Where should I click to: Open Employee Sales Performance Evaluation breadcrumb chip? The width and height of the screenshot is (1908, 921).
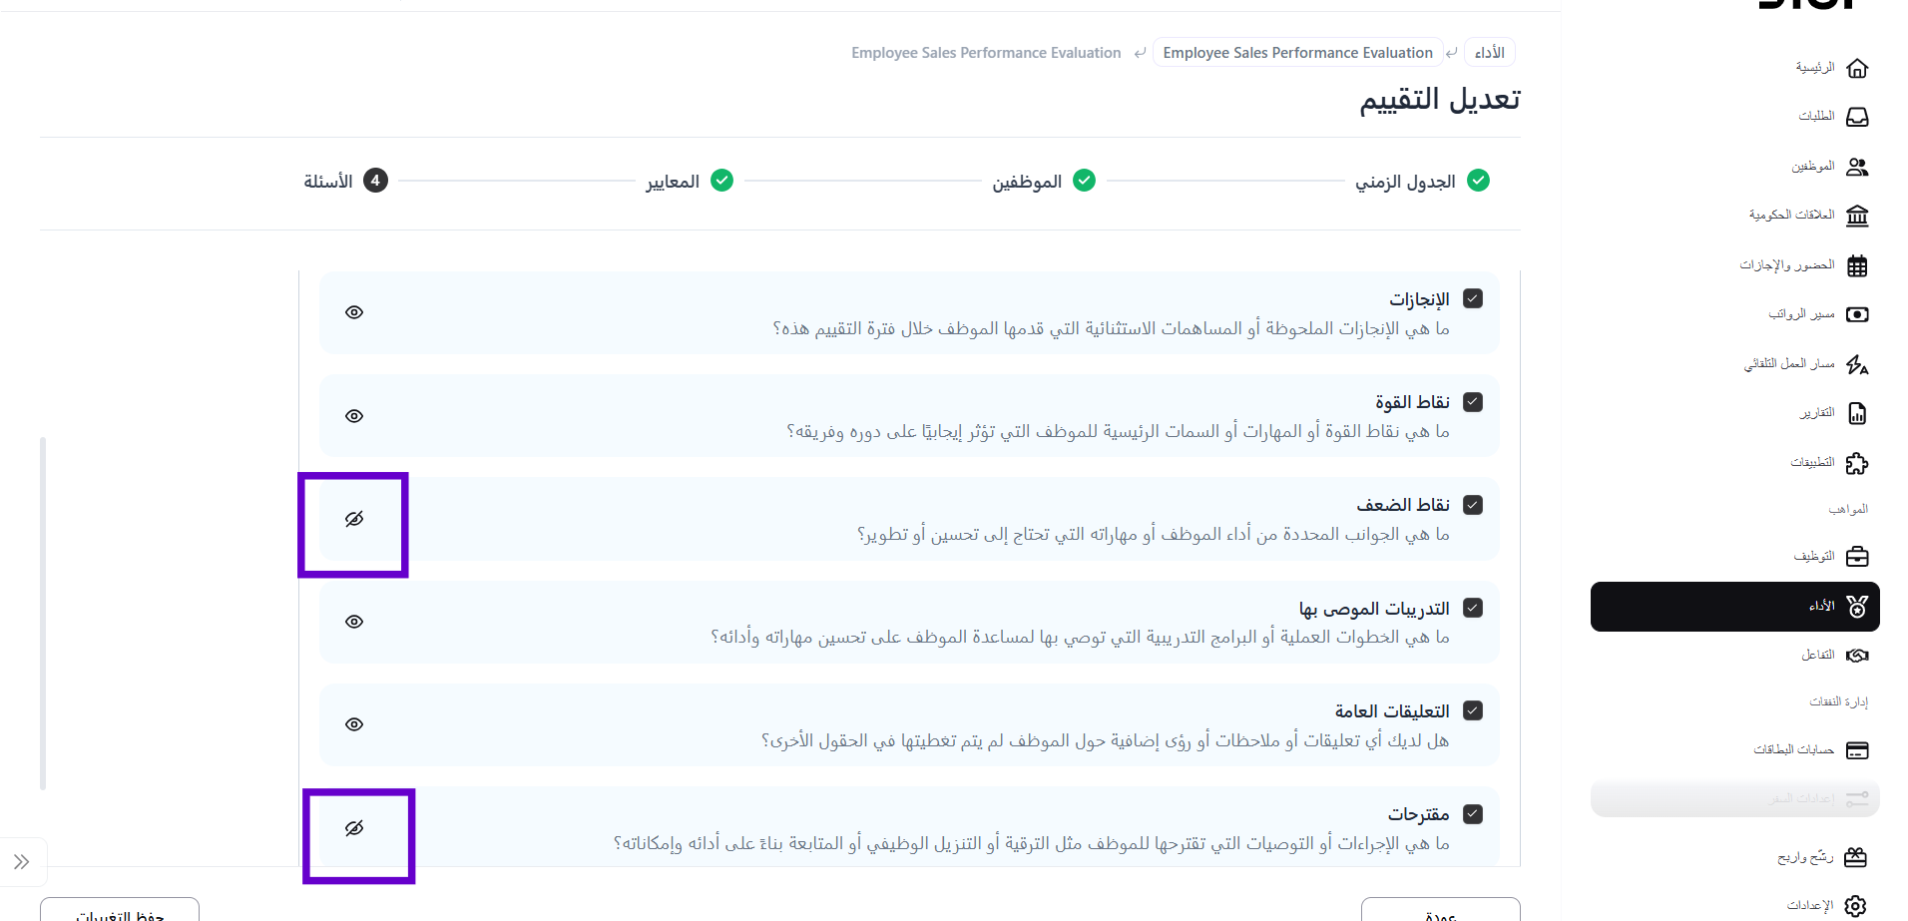click(1296, 52)
